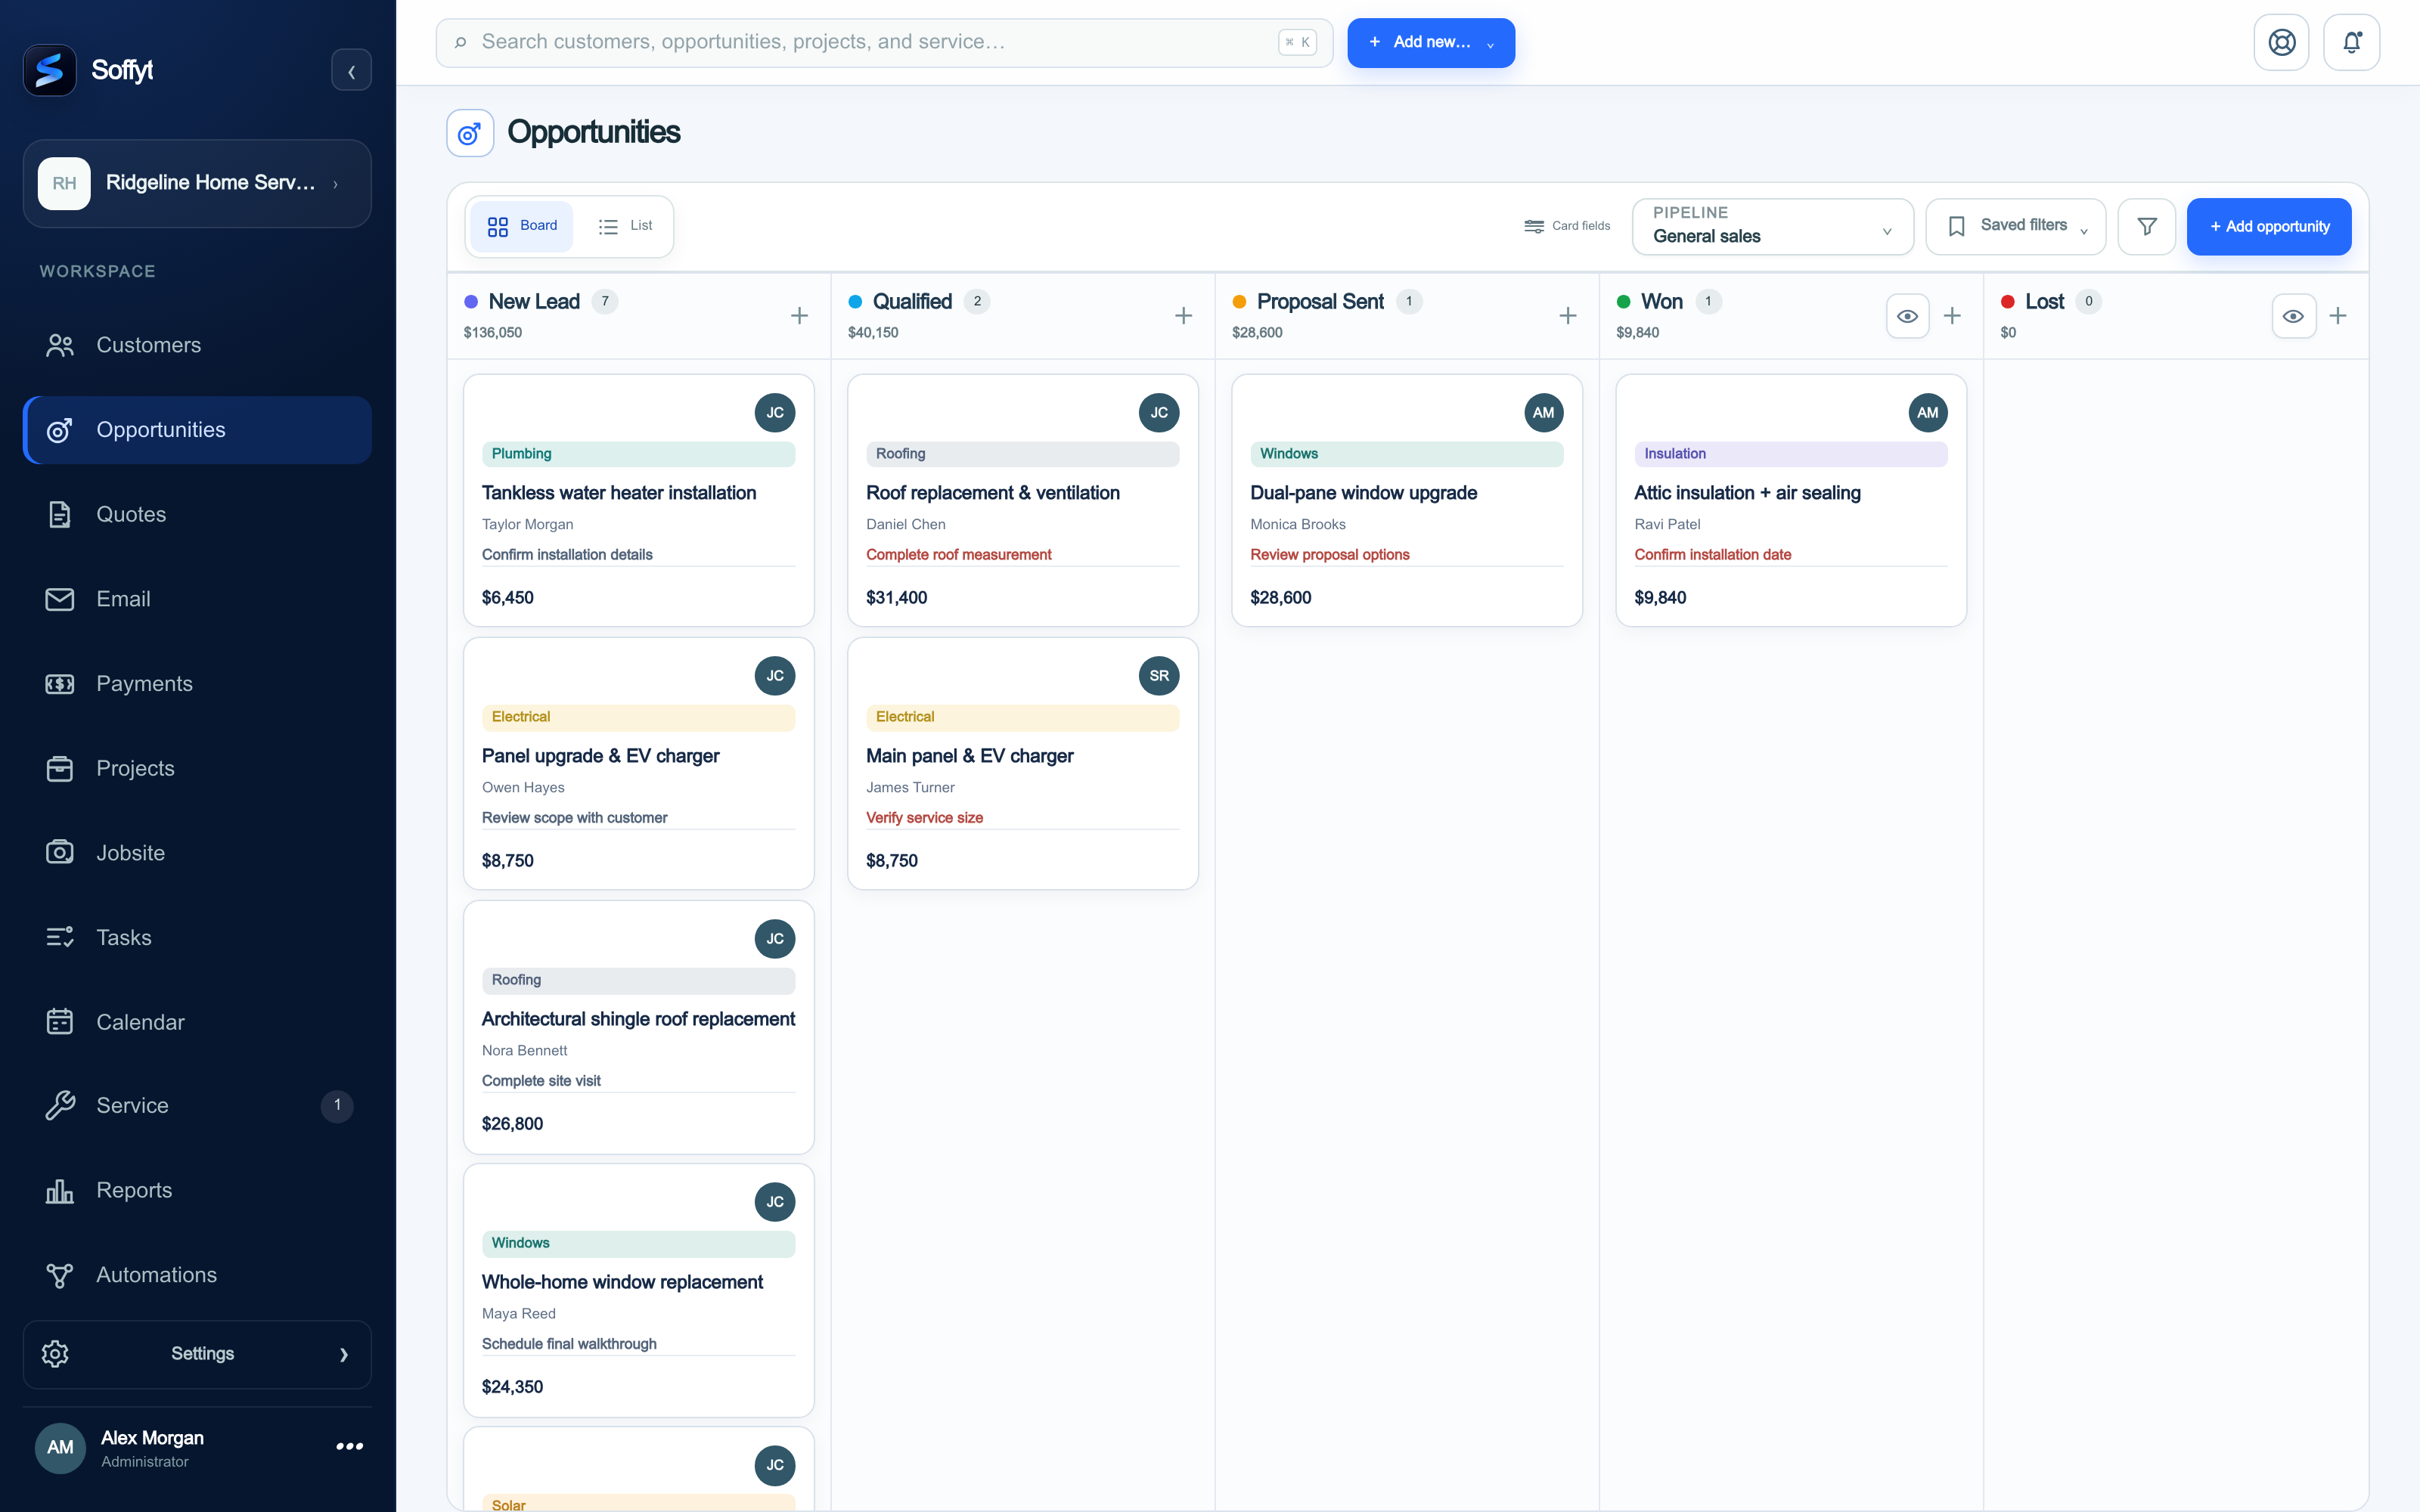
Task: Click JC avatar on Panel upgrade & EV charger card
Action: (x=775, y=676)
